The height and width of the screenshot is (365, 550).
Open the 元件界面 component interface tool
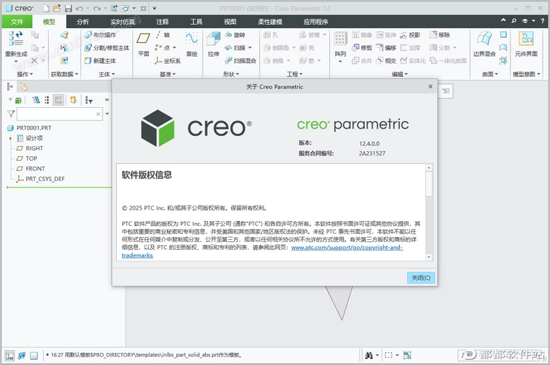526,44
